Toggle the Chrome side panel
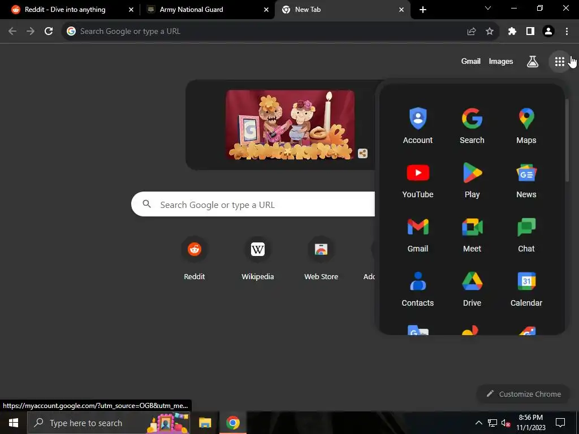579x434 pixels. (x=530, y=32)
